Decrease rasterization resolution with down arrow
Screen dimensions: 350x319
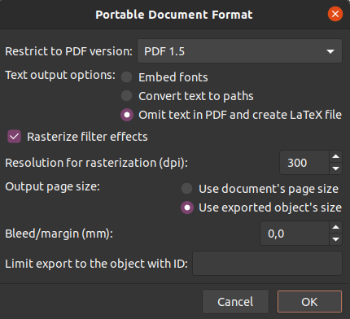click(336, 168)
